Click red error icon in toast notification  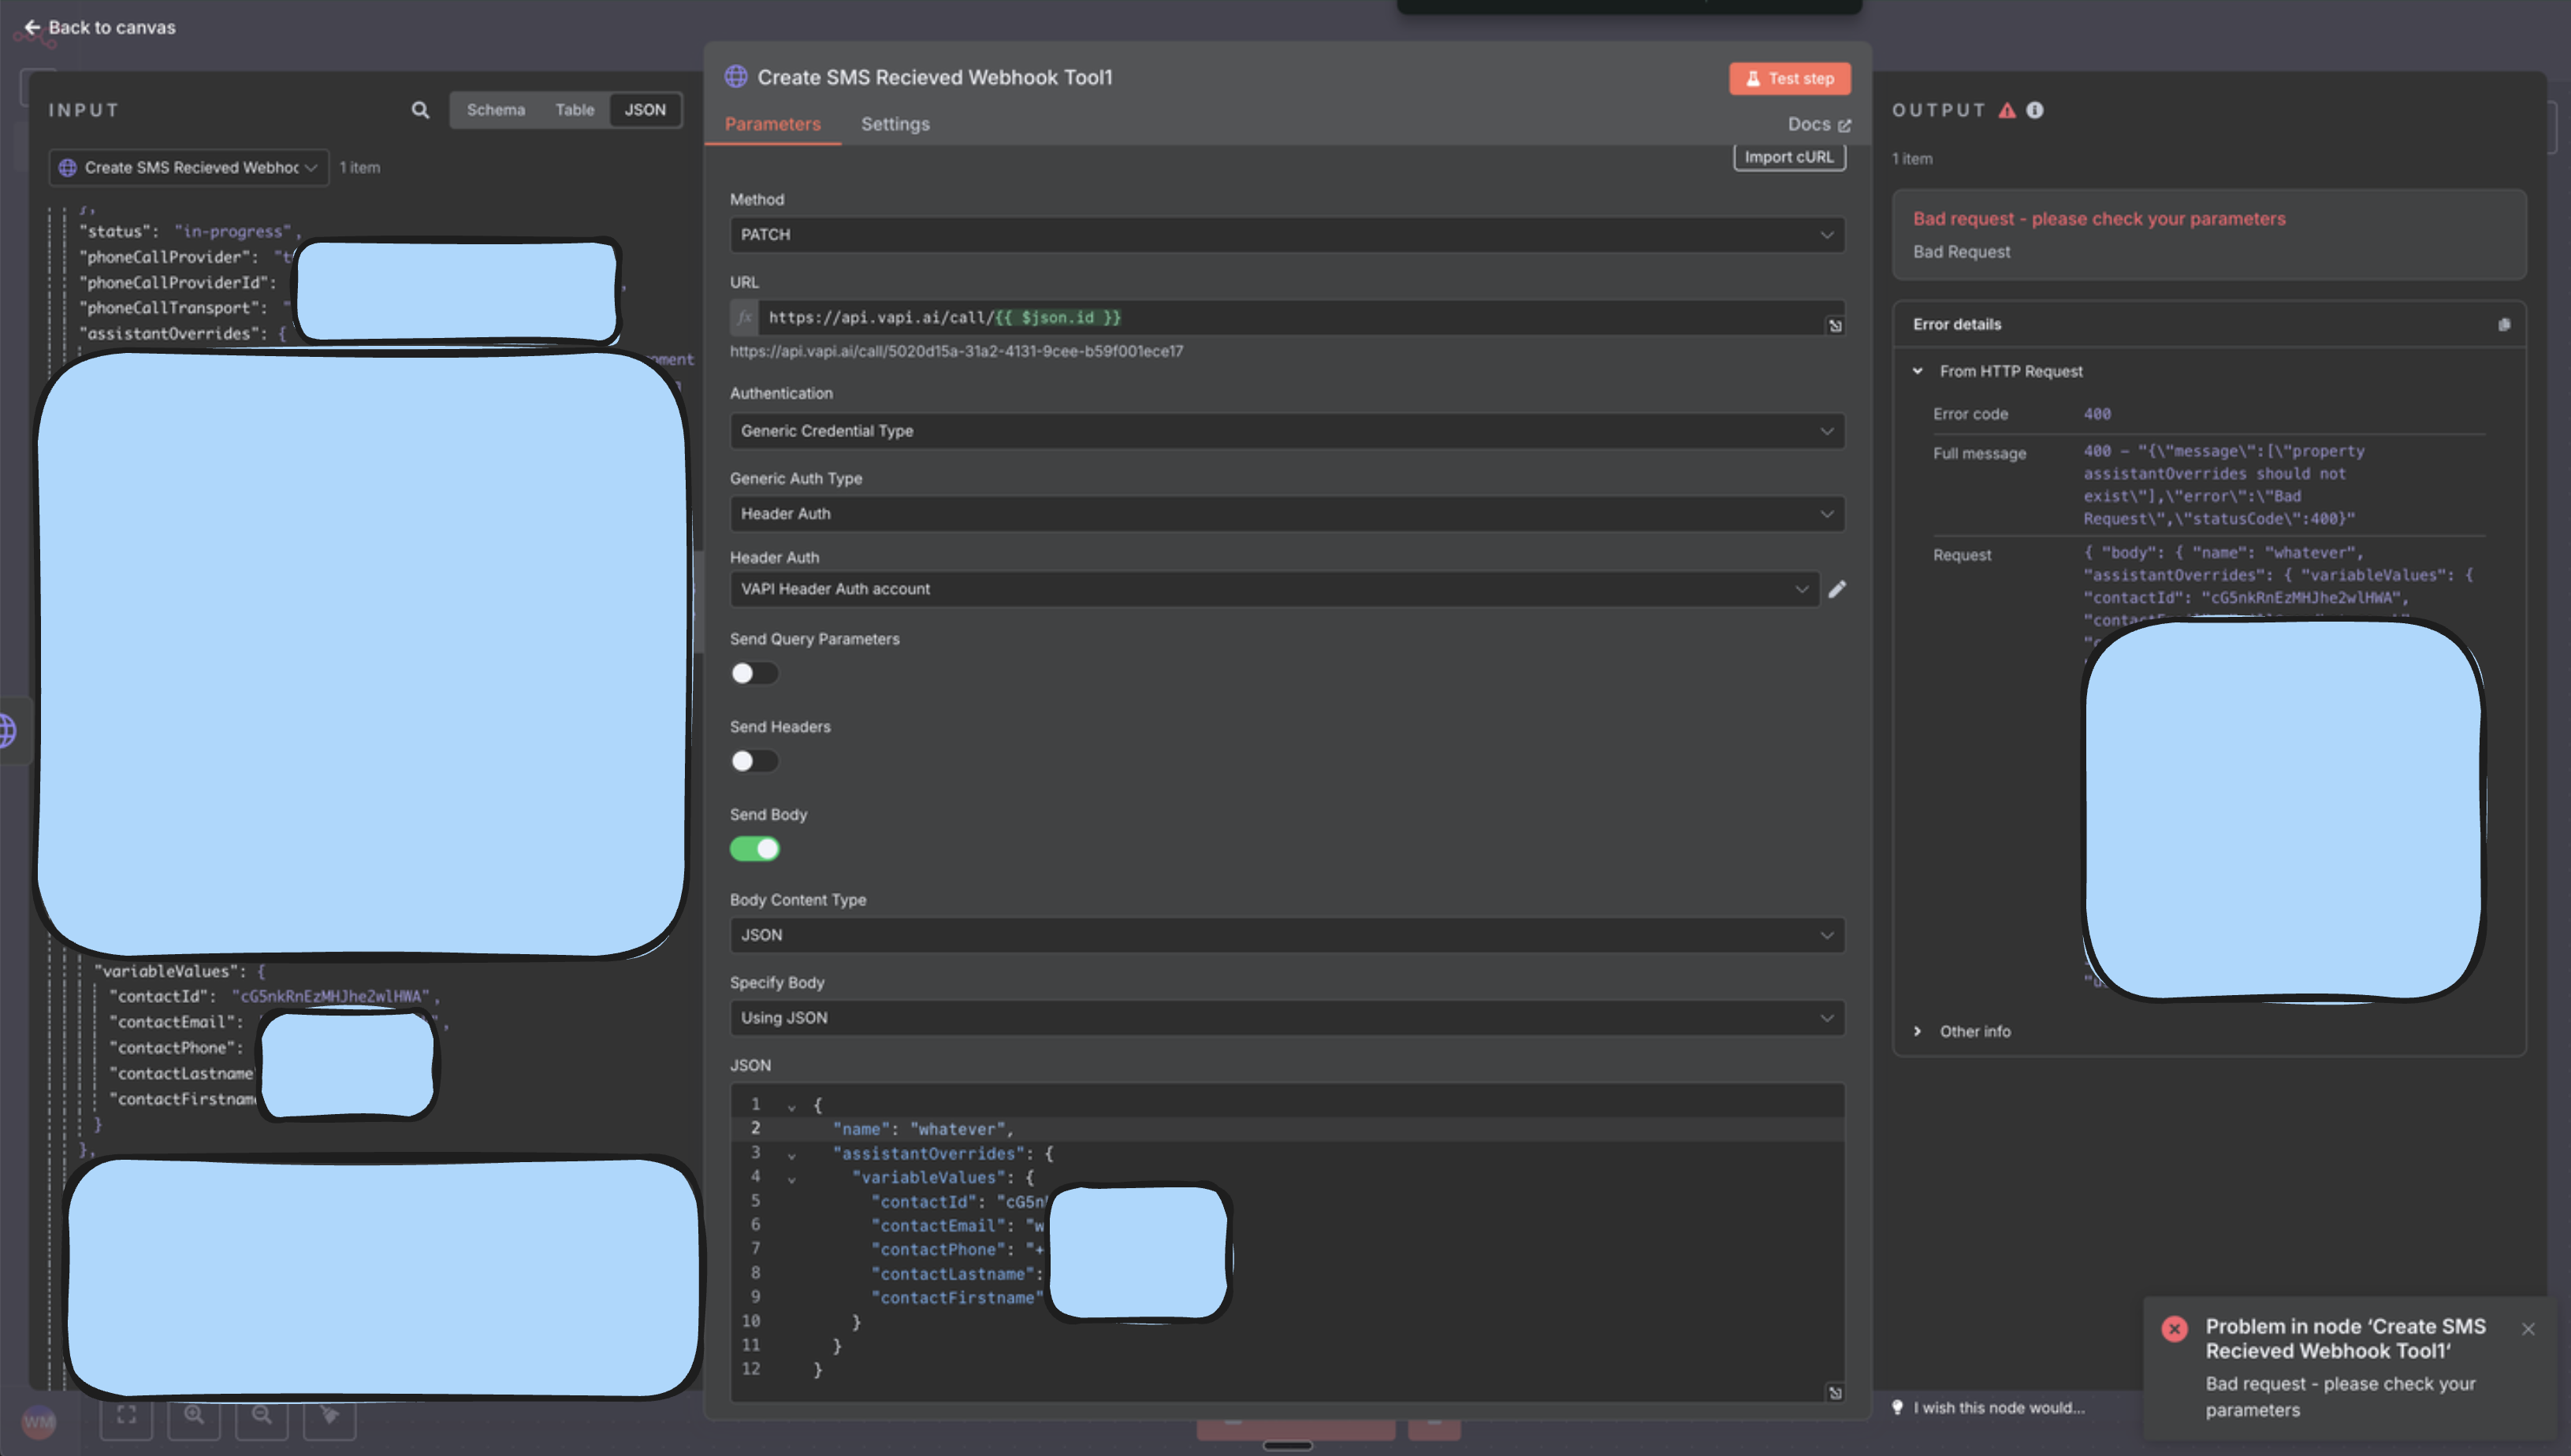[x=2174, y=1328]
